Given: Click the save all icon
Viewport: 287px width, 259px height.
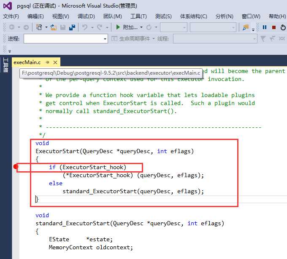Looking at the screenshot, I should [x=72, y=27].
